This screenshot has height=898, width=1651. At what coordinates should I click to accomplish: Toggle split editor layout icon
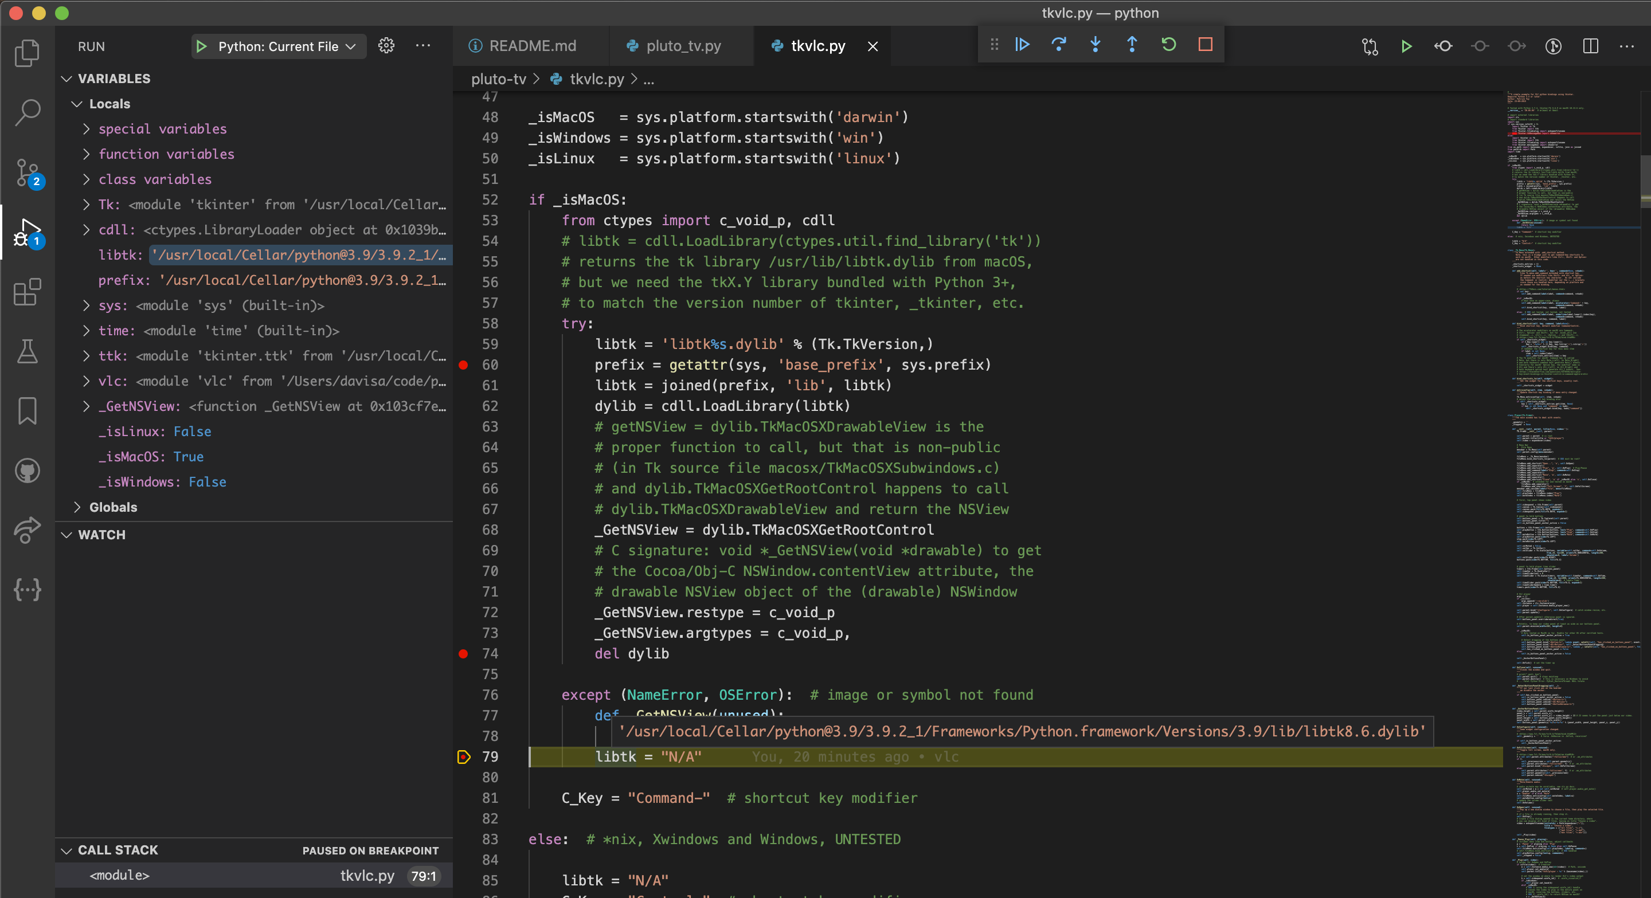point(1590,46)
